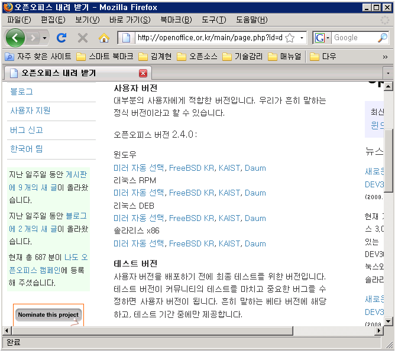Click FreeBSD KR link under 리눅스 RPM
The image size is (395, 351).
(192, 193)
